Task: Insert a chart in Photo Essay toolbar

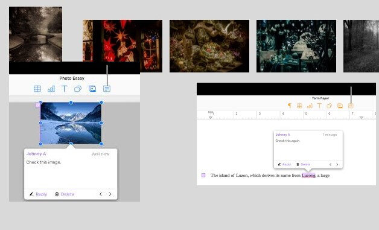Action: point(51,89)
